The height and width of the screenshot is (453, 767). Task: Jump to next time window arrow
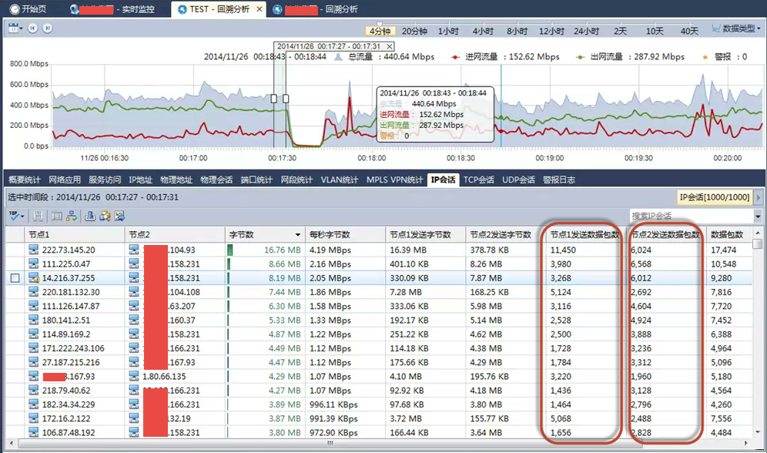(x=47, y=29)
